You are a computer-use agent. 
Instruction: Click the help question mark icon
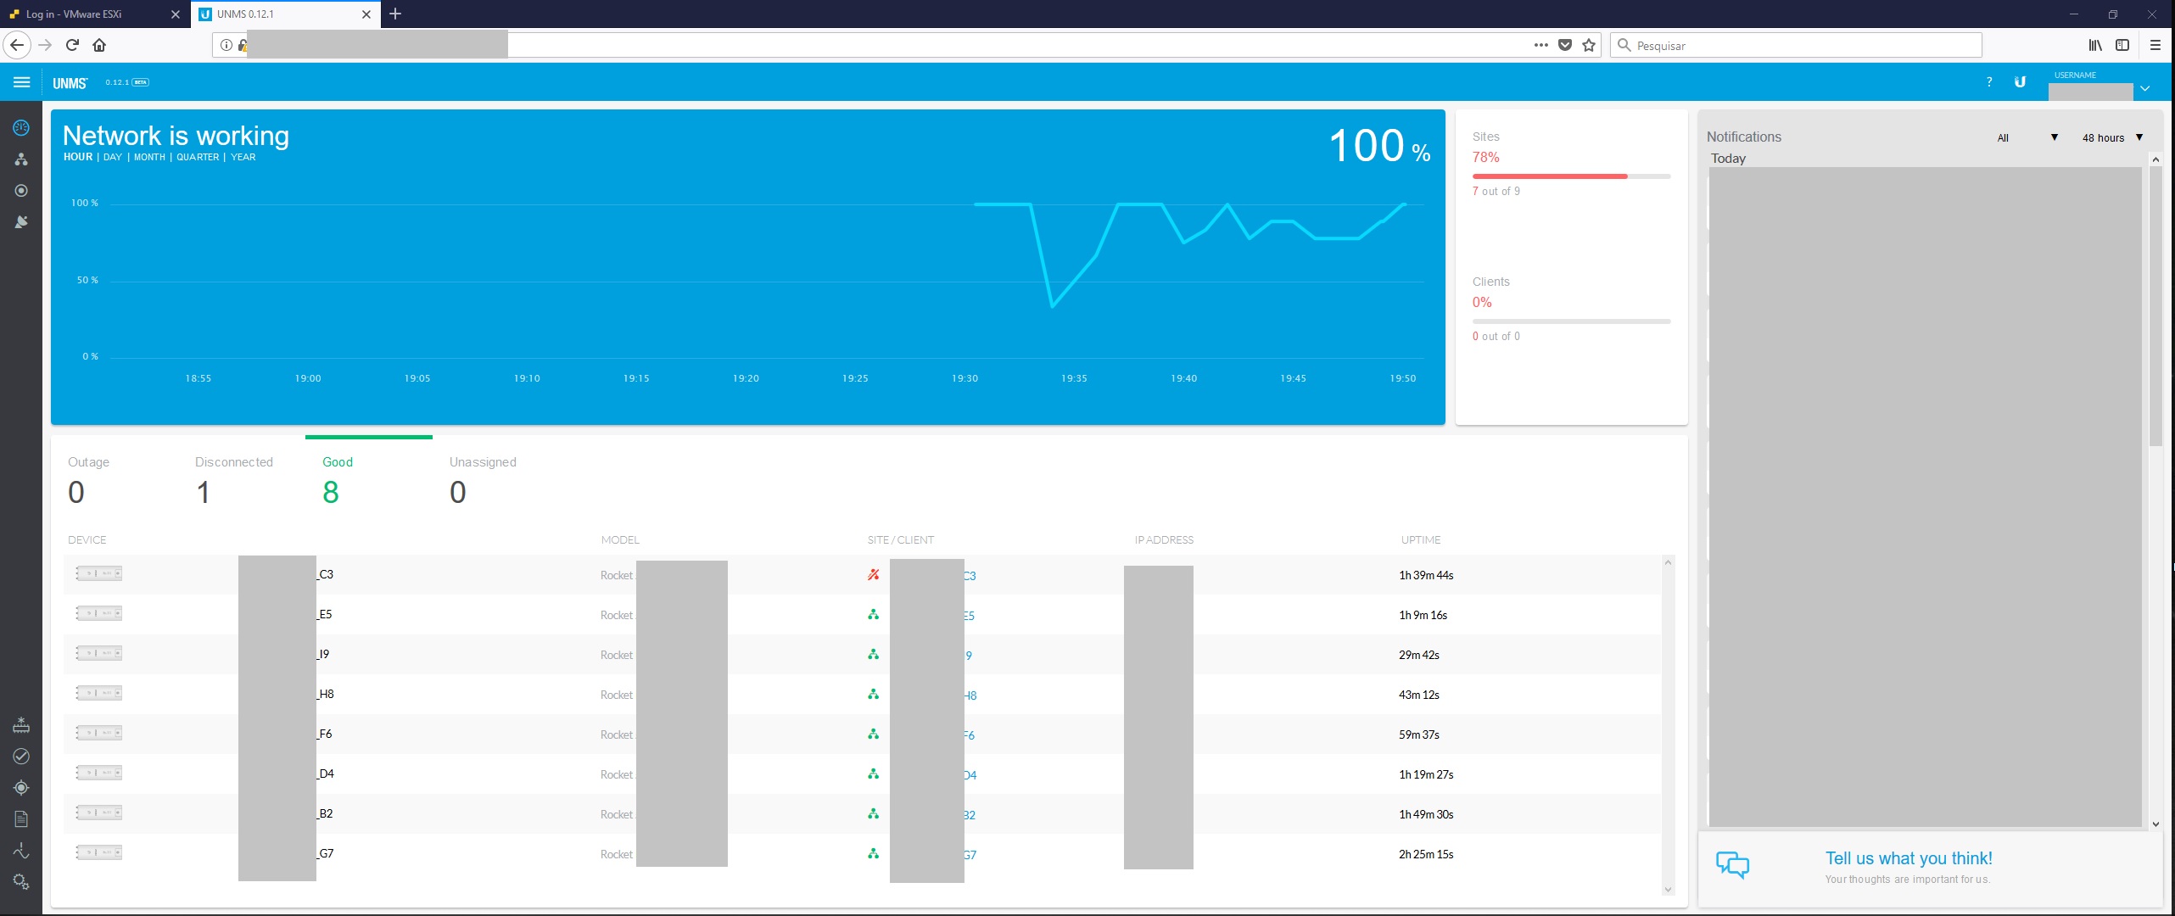click(x=1988, y=82)
